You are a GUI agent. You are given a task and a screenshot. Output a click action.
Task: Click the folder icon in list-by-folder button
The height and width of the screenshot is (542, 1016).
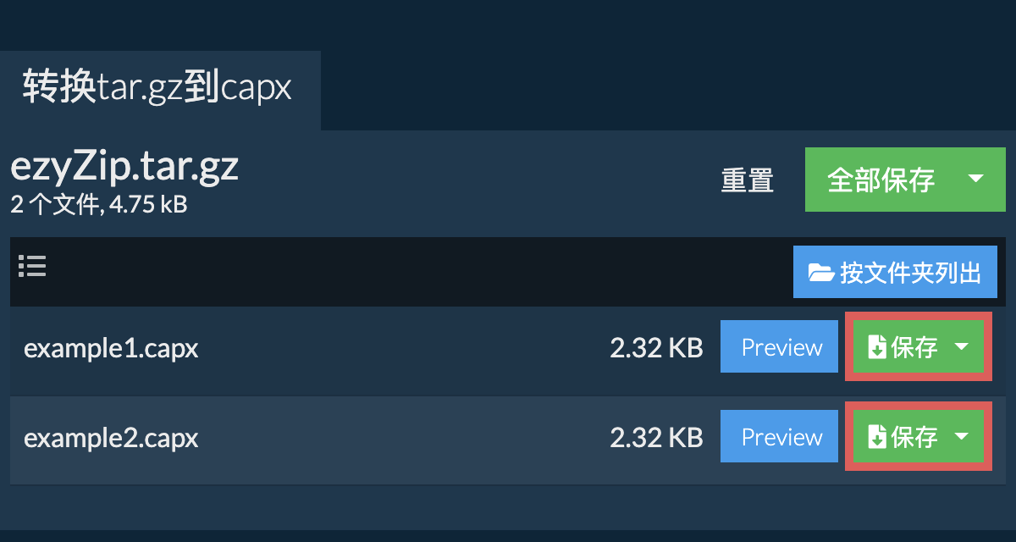click(x=821, y=273)
